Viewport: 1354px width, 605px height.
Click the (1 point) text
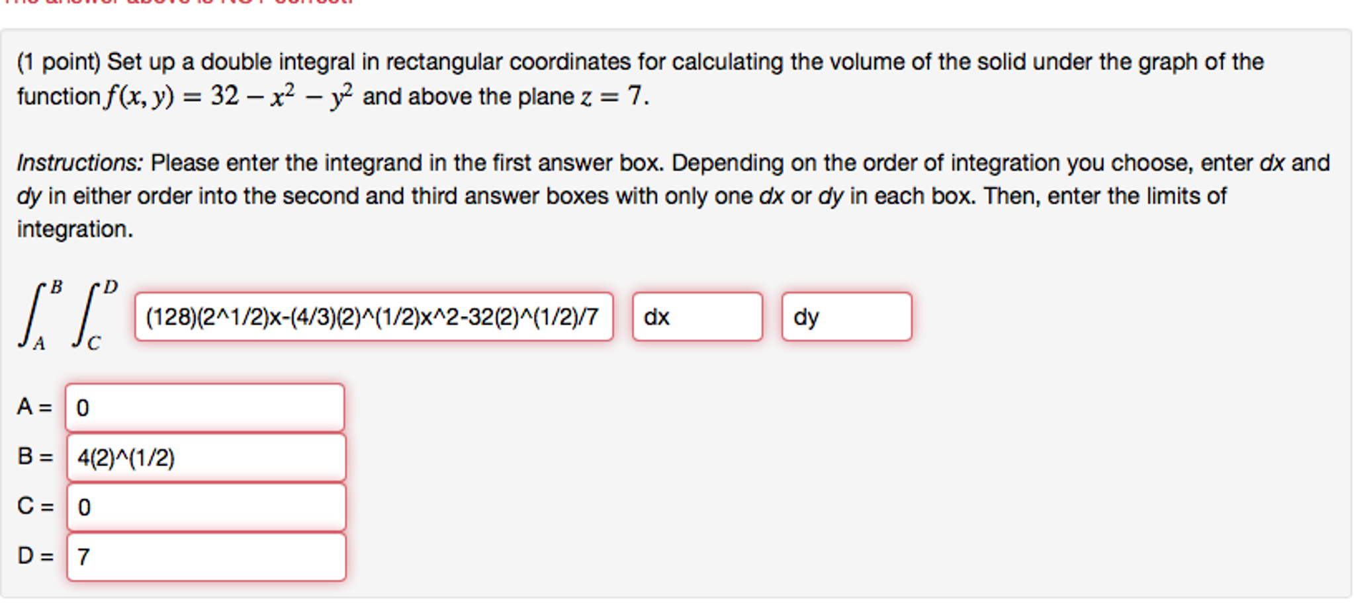pyautogui.click(x=59, y=62)
